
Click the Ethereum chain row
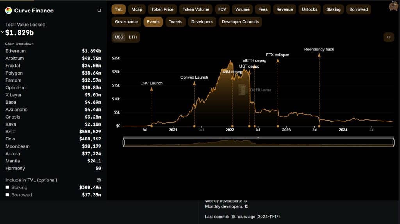click(53, 51)
